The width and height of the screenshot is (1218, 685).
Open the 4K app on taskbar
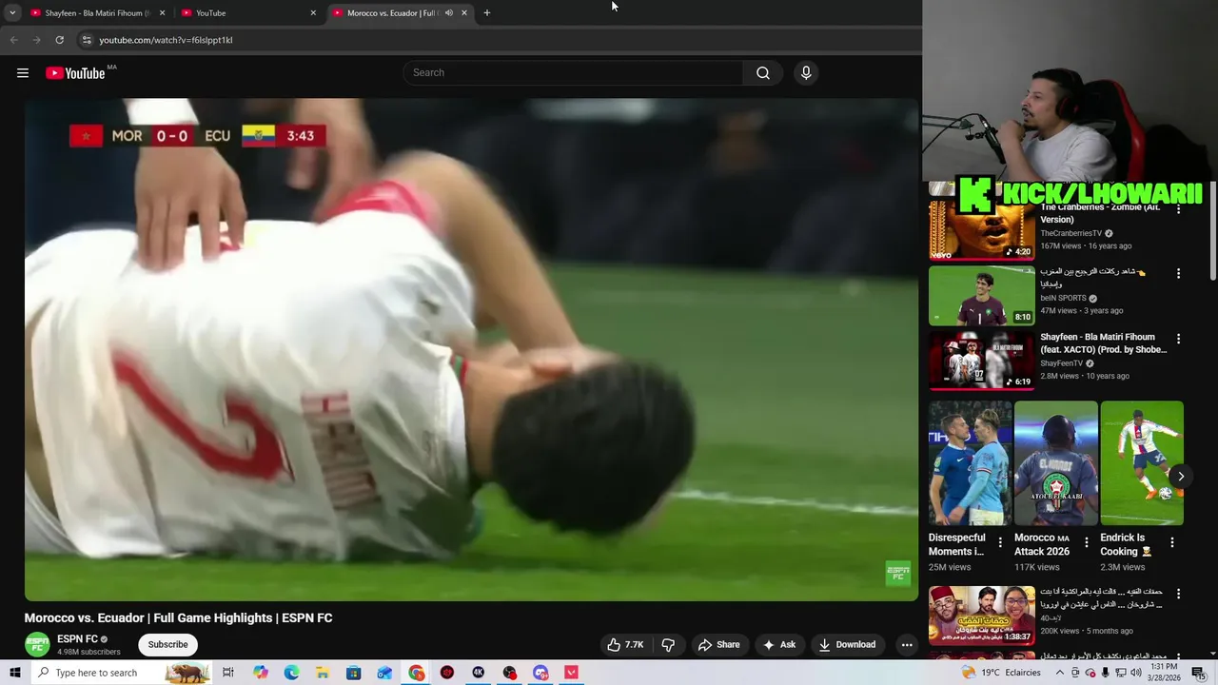pyautogui.click(x=479, y=673)
